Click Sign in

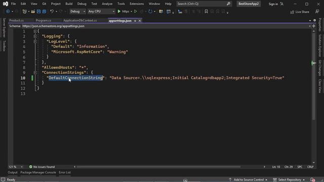(273, 4)
